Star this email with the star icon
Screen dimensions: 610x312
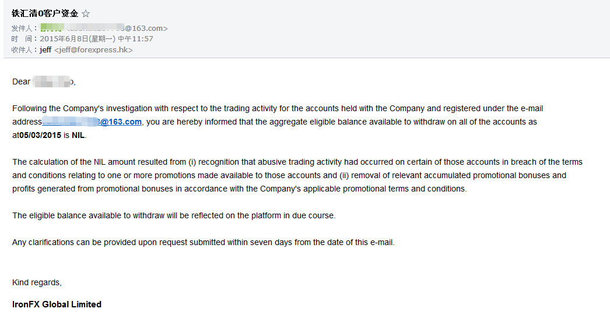[x=86, y=13]
